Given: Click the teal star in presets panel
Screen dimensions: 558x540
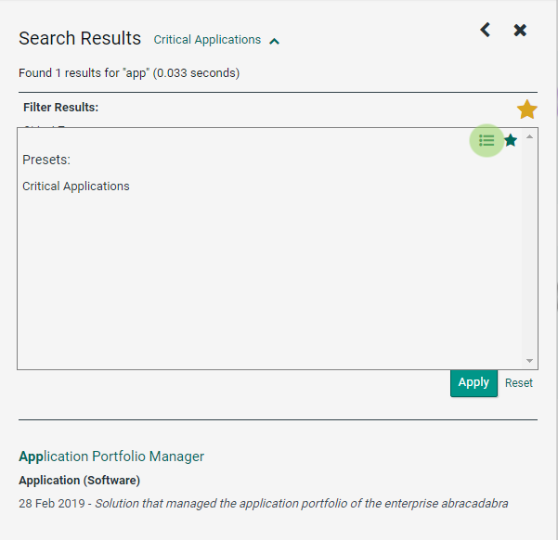Looking at the screenshot, I should pyautogui.click(x=511, y=141).
